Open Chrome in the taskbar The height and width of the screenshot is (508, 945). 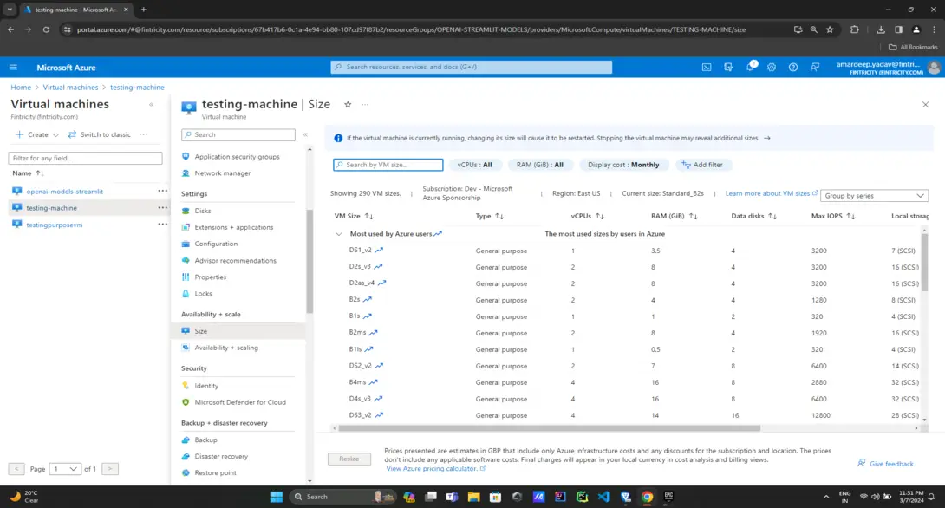(647, 497)
